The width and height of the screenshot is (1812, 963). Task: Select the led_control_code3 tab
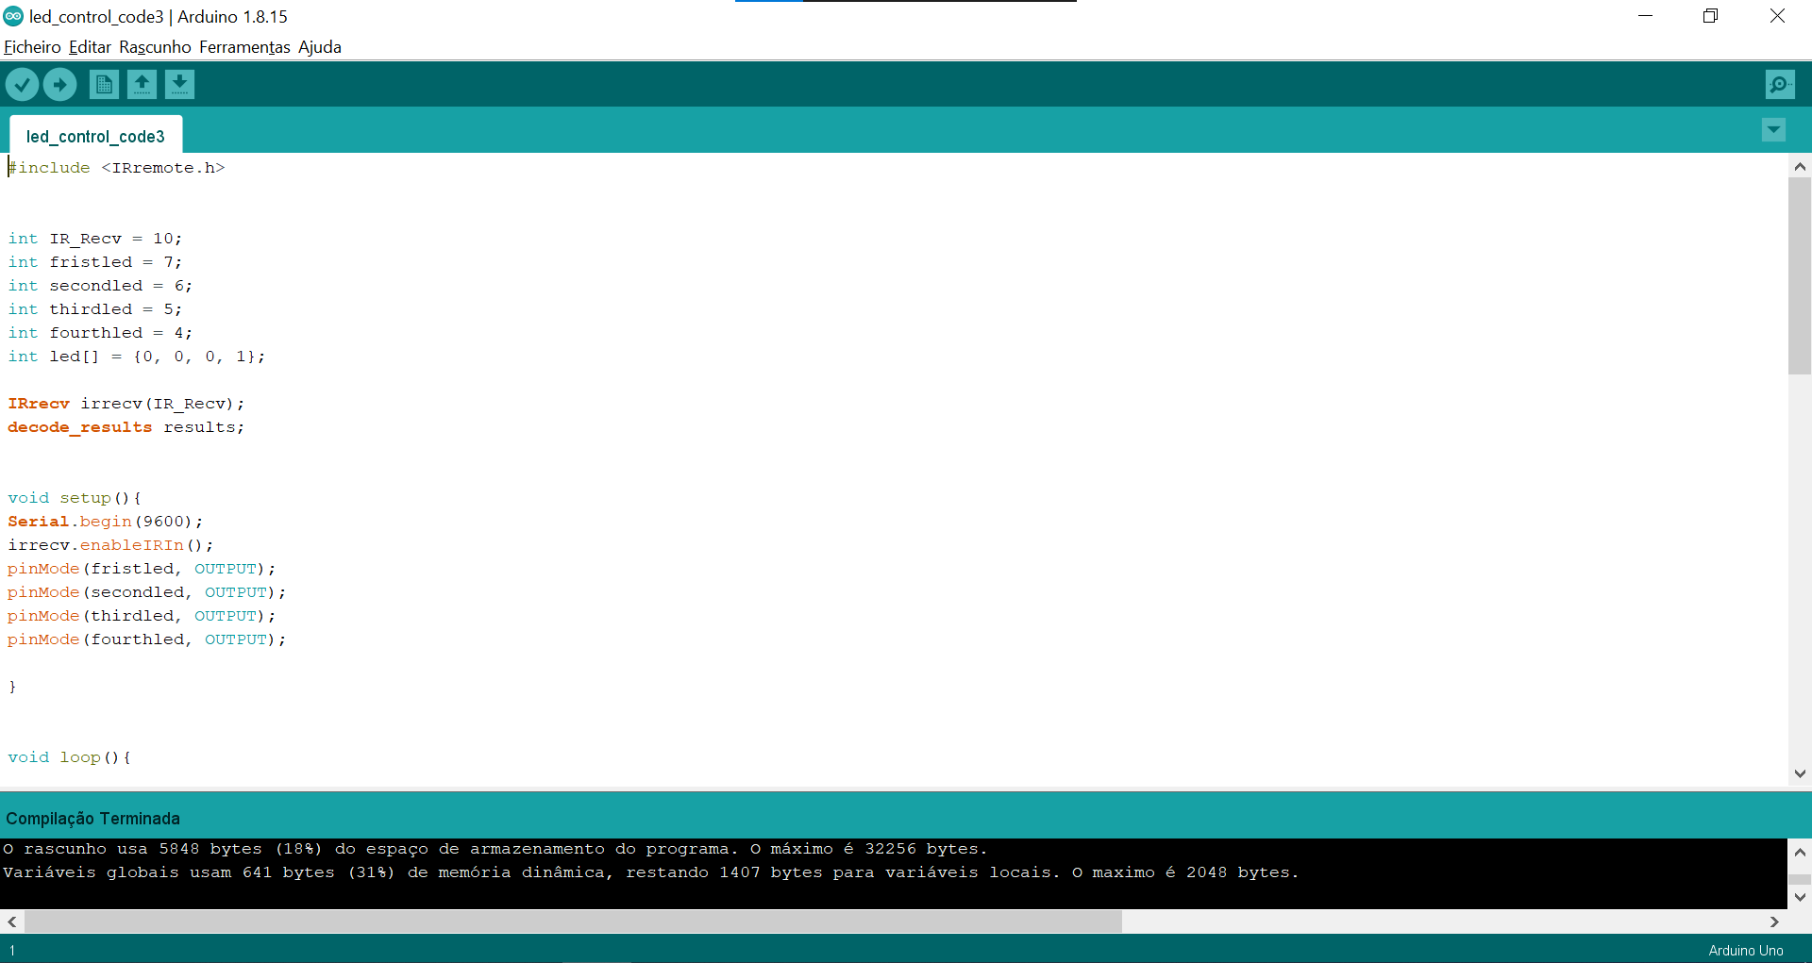coord(95,136)
